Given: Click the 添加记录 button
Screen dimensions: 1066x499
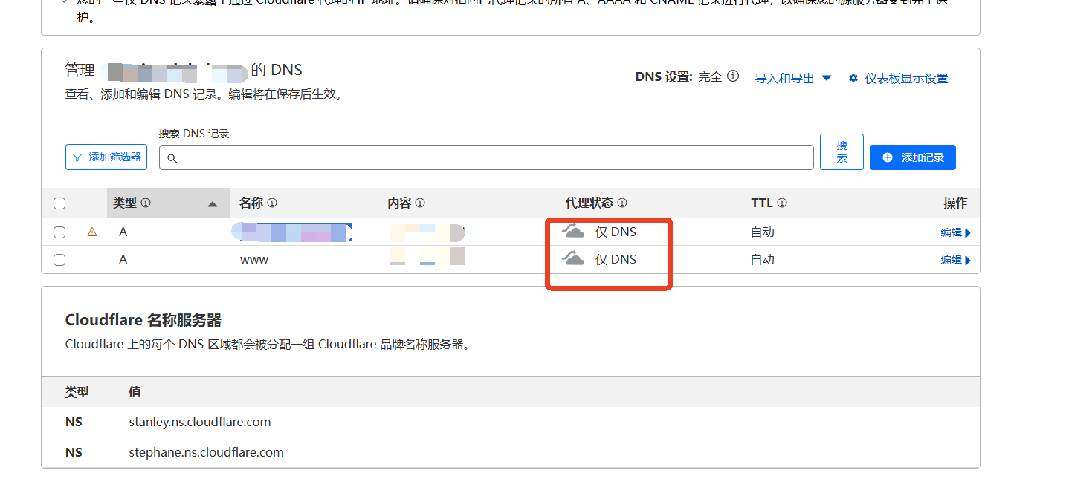Looking at the screenshot, I should pyautogui.click(x=912, y=157).
